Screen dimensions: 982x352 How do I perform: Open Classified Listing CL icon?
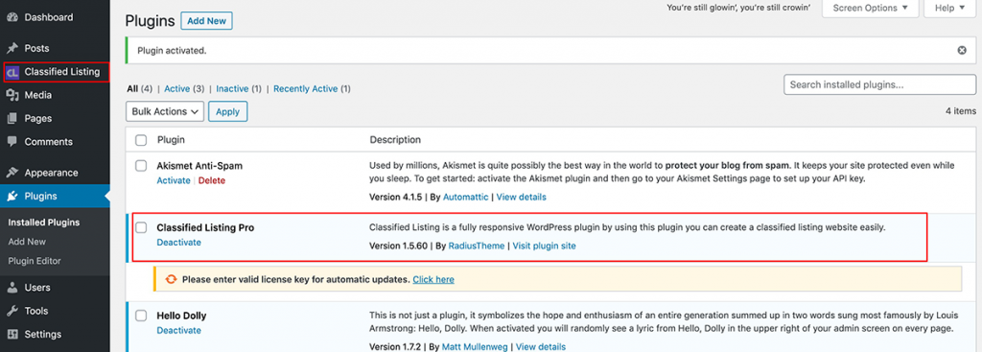12,73
